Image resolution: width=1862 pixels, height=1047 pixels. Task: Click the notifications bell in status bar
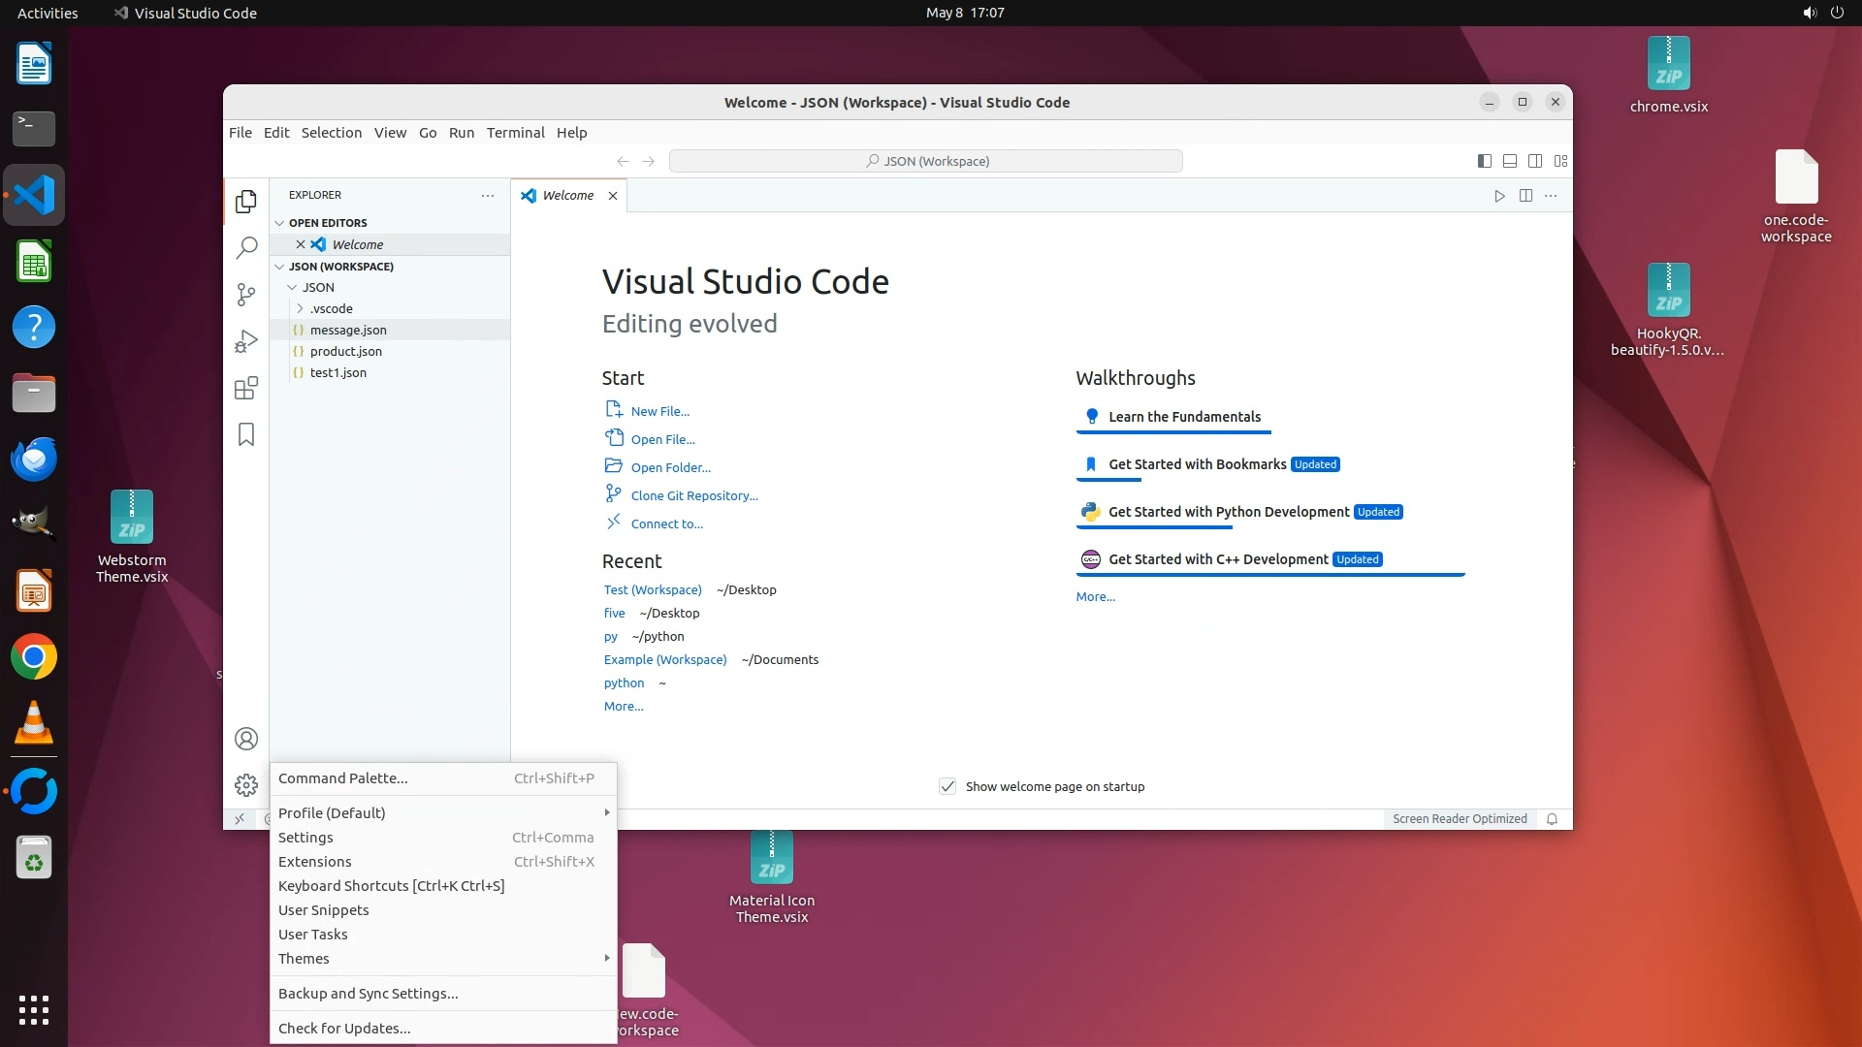coord(1552,819)
